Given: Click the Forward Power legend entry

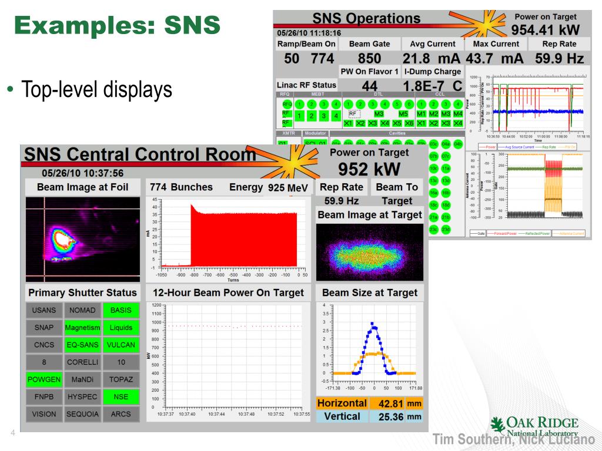Looking at the screenshot, I should click(x=502, y=233).
